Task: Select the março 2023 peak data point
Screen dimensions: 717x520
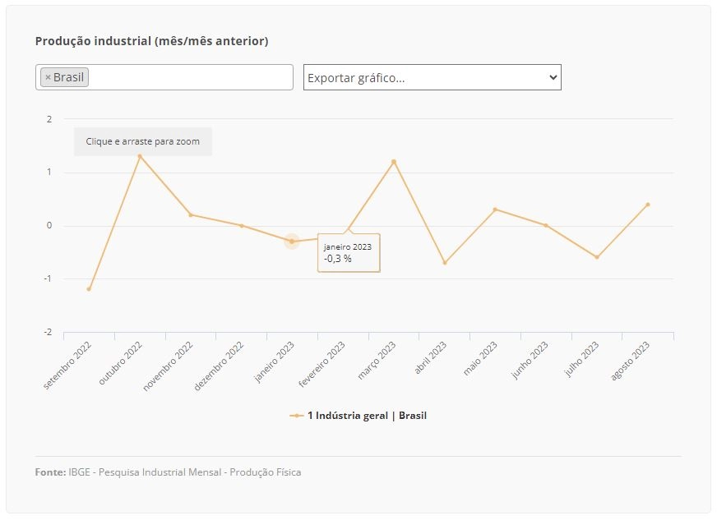Action: click(394, 162)
